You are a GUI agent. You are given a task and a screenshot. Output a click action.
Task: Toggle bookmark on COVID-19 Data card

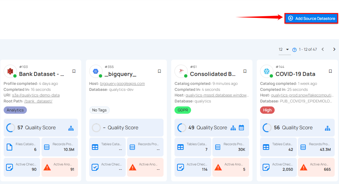(330, 71)
